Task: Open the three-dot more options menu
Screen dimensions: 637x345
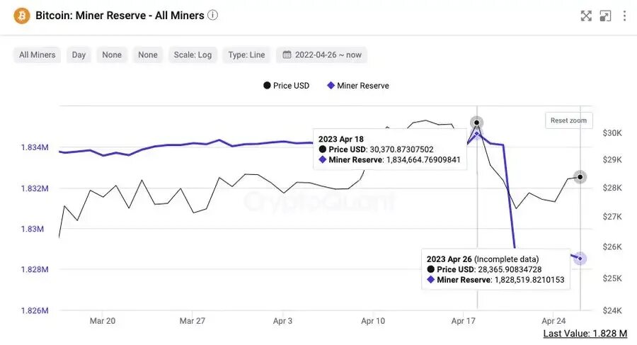Action: 624,16
